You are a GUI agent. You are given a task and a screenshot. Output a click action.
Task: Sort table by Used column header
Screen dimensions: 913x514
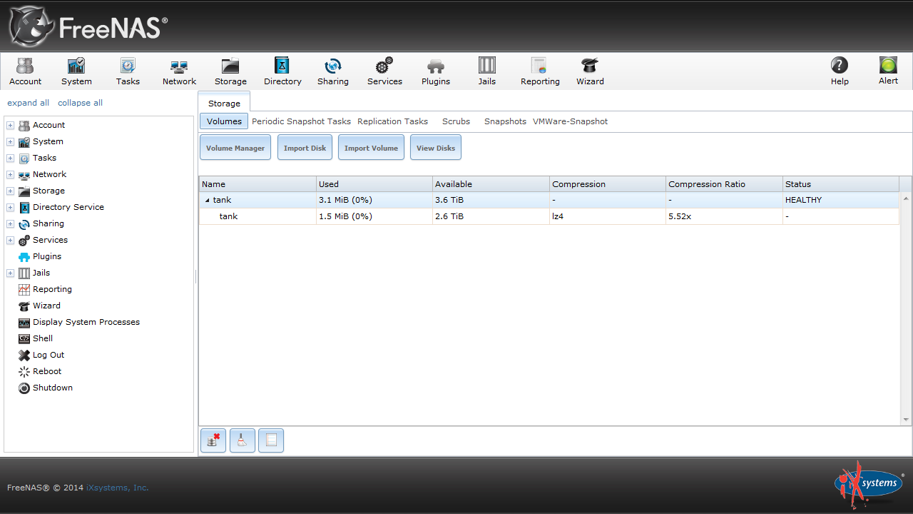pyautogui.click(x=374, y=184)
